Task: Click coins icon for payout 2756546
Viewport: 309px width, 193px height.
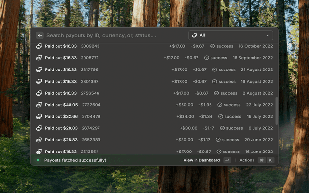Action: [x=40, y=93]
